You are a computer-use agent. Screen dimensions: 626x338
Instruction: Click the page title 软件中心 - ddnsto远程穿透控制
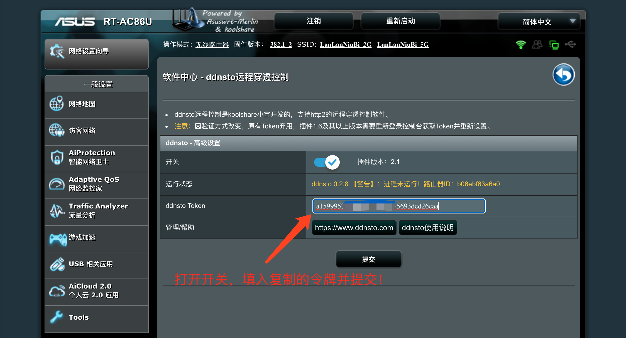[226, 77]
